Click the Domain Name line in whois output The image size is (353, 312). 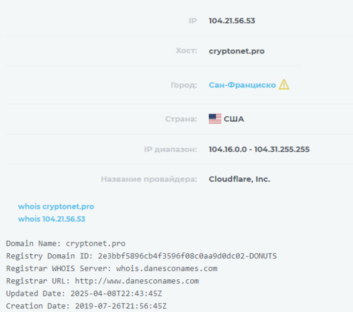click(x=66, y=244)
